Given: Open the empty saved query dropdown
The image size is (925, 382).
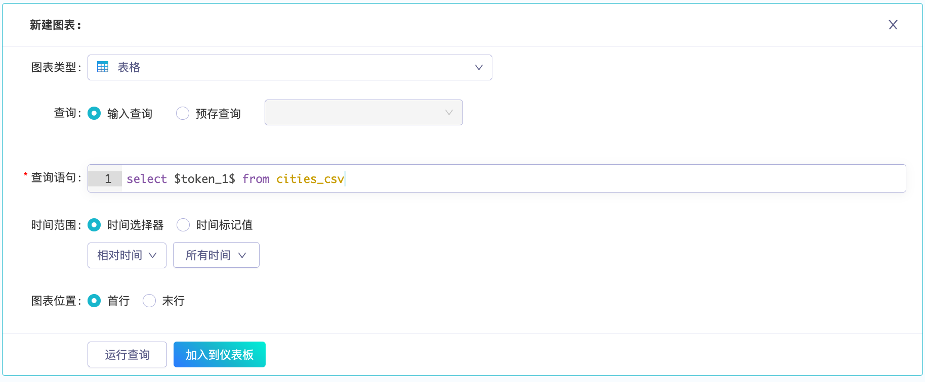Looking at the screenshot, I should tap(363, 112).
